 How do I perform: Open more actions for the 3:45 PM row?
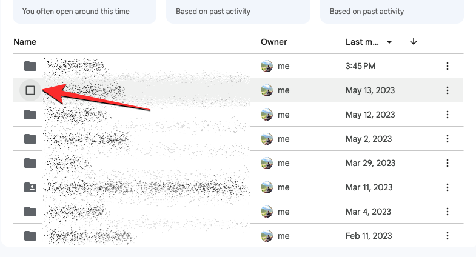click(448, 66)
